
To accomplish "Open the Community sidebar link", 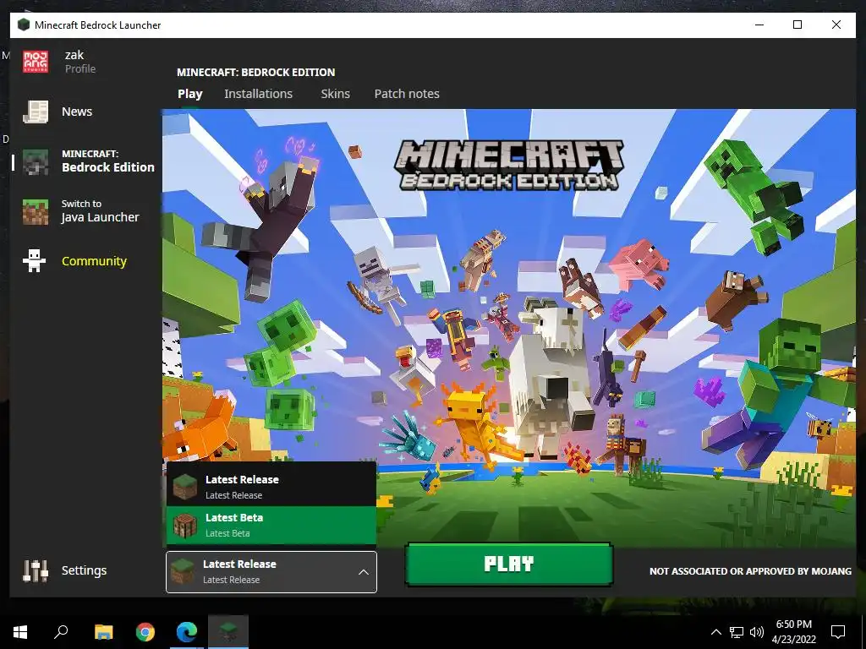I will (x=94, y=261).
